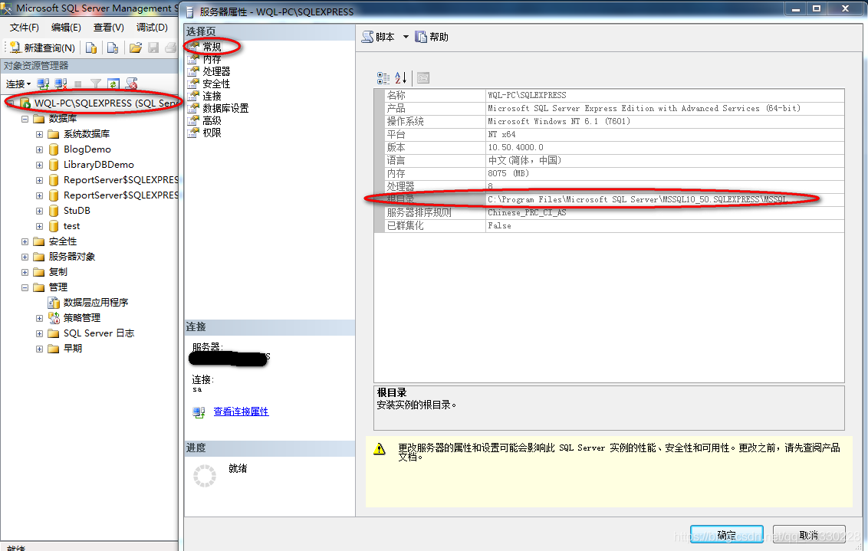The width and height of the screenshot is (868, 551).
Task: Click the disabled property pages icon
Action: pyautogui.click(x=423, y=78)
